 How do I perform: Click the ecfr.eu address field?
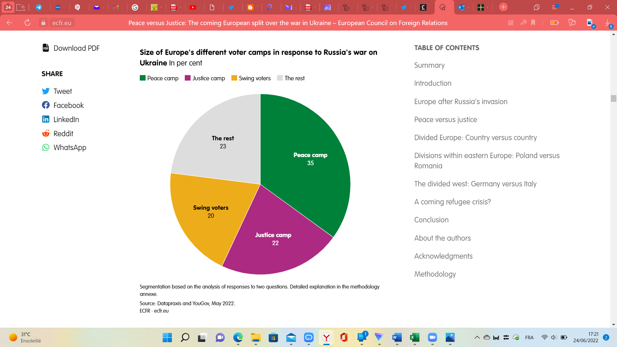click(x=62, y=23)
